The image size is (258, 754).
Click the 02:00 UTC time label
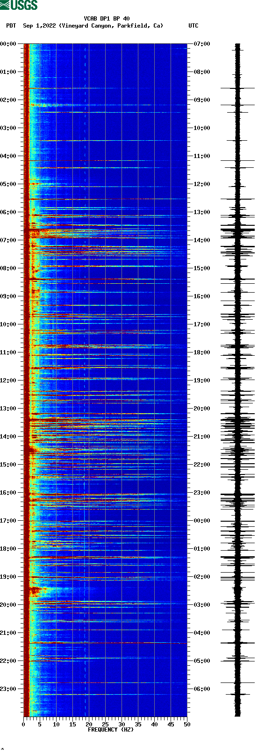click(x=202, y=577)
